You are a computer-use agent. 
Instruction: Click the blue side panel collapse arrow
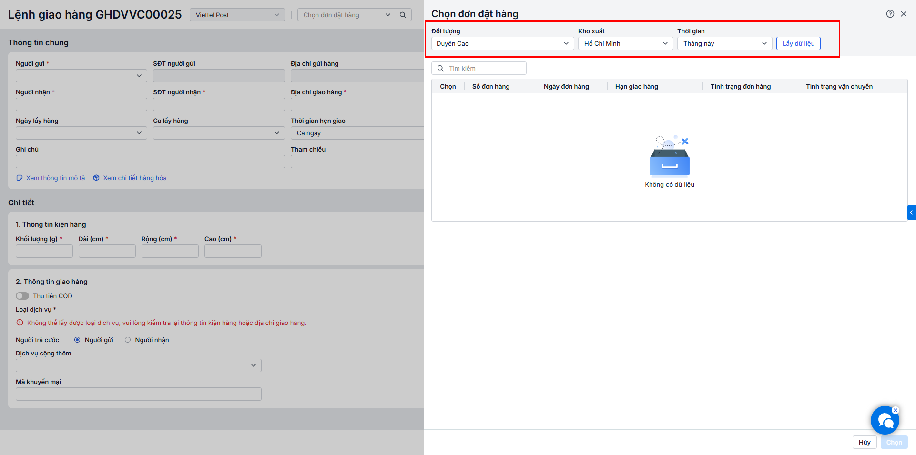tap(911, 212)
